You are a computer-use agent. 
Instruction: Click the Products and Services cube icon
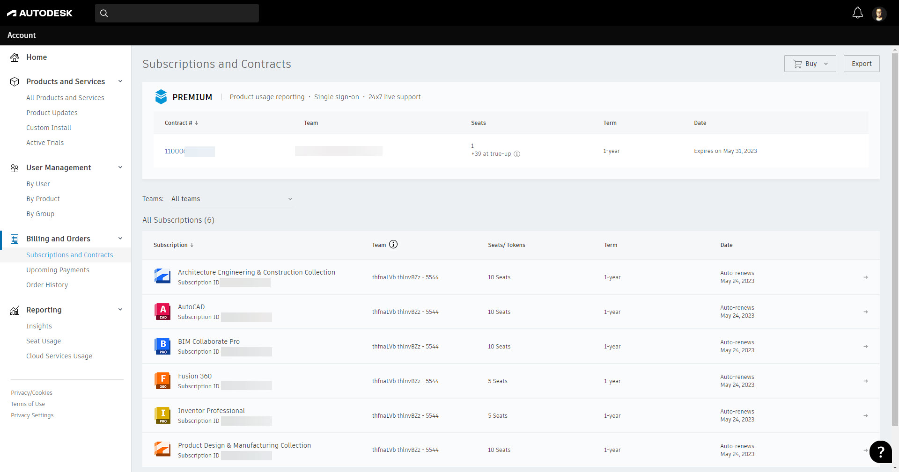pyautogui.click(x=15, y=81)
